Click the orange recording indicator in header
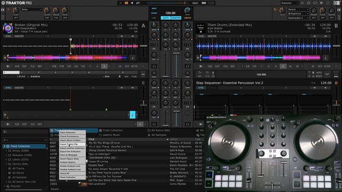Viewport: 342px width, 192px height. pos(126,3)
